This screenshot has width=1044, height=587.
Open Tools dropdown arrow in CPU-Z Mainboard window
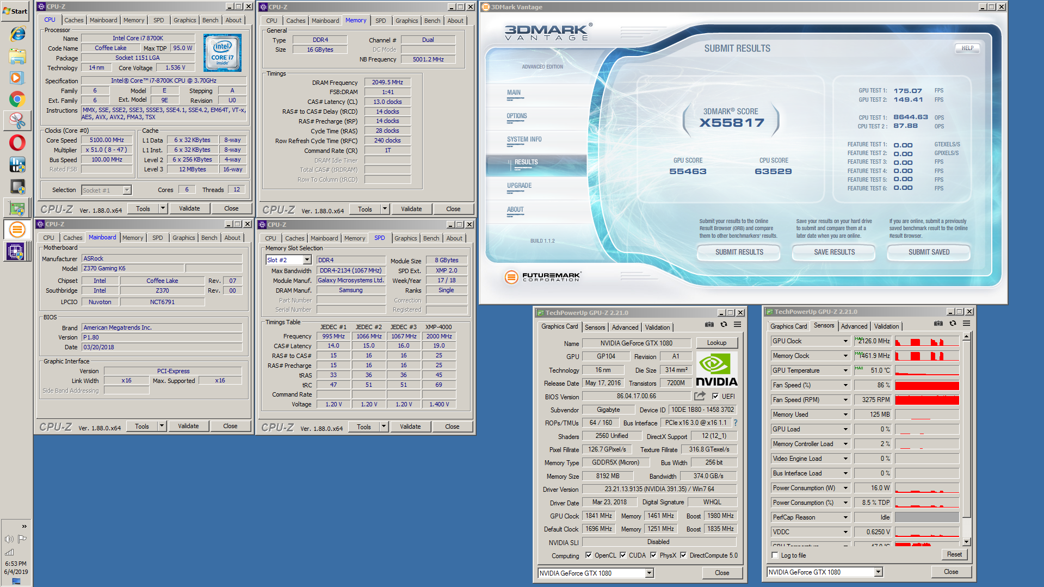(162, 426)
